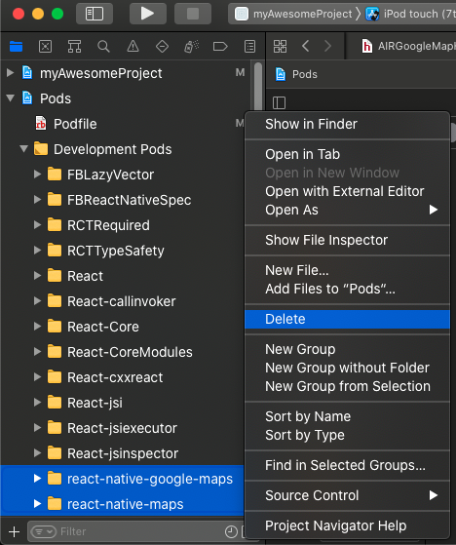Open the Breakpoint navigator

pyautogui.click(x=220, y=46)
